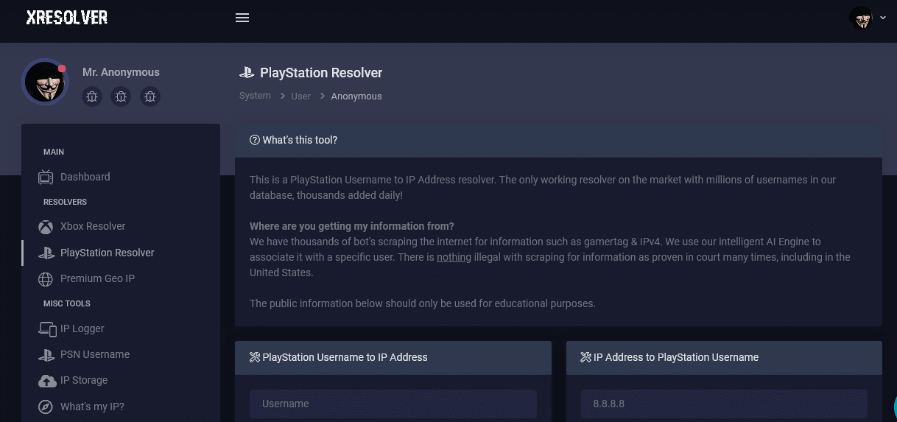Click the Mr. Anonymous name text
Image resolution: width=897 pixels, height=422 pixels.
[x=121, y=72]
